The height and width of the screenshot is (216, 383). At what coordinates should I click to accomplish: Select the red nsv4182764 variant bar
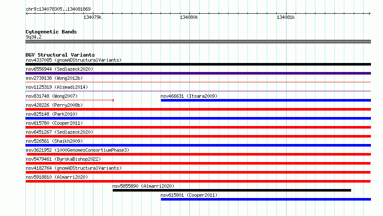click(x=198, y=172)
